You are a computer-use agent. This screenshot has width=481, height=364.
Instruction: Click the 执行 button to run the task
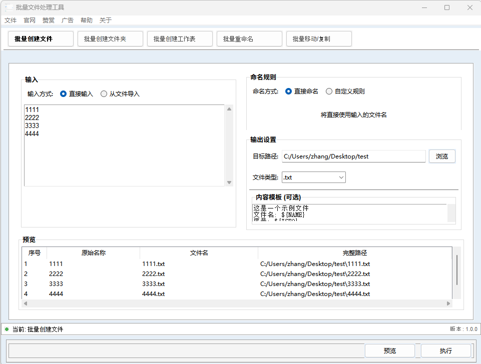pos(445,350)
